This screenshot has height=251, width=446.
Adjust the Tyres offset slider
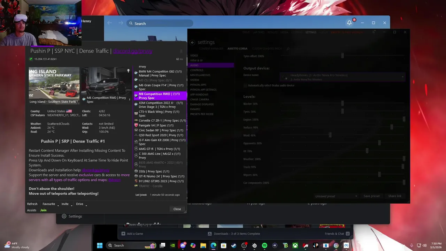pos(343,56)
